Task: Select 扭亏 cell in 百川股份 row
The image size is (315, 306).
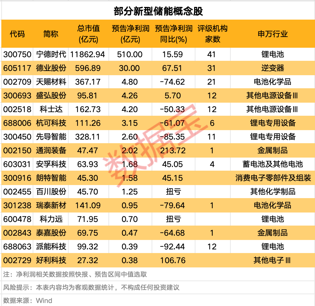Action: [174, 192]
